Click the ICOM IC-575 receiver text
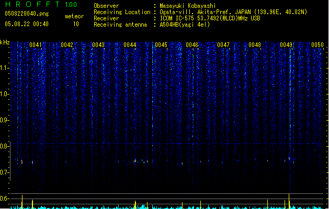Image resolution: width=329 pixels, height=209 pixels. click(210, 18)
